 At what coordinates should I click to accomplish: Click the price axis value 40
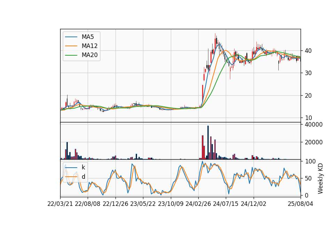pos(308,51)
